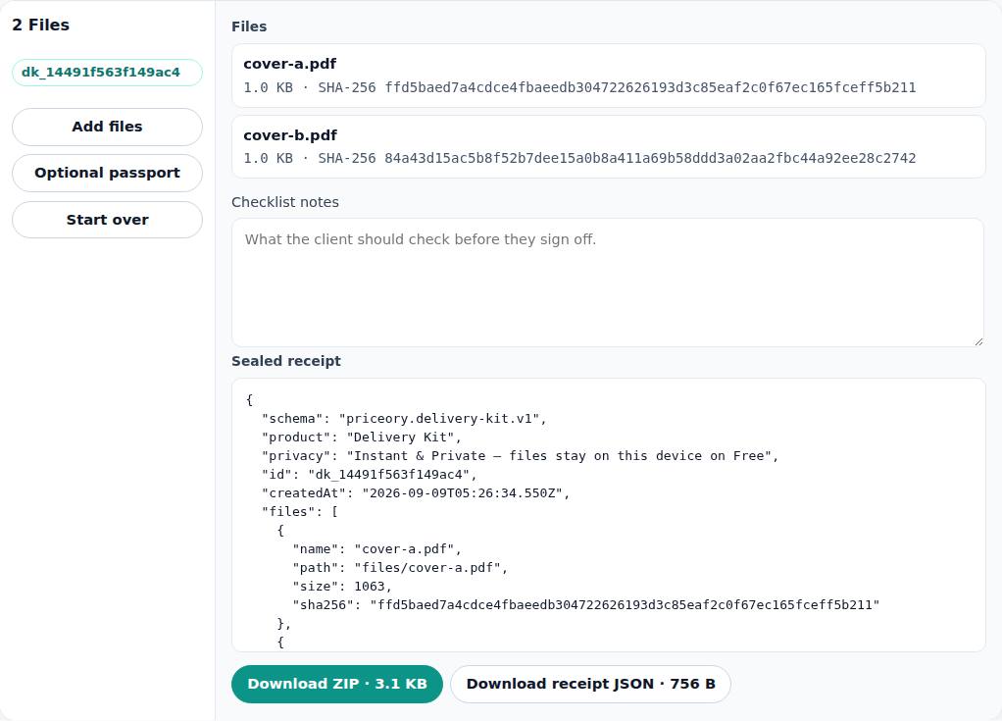Image resolution: width=1002 pixels, height=721 pixels.
Task: Click the Add files button
Action: coord(108,127)
